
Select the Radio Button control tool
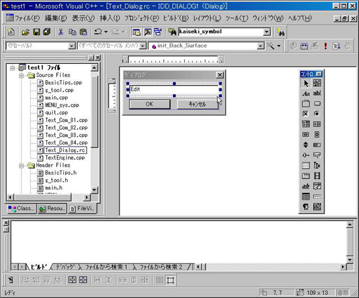tap(317, 114)
